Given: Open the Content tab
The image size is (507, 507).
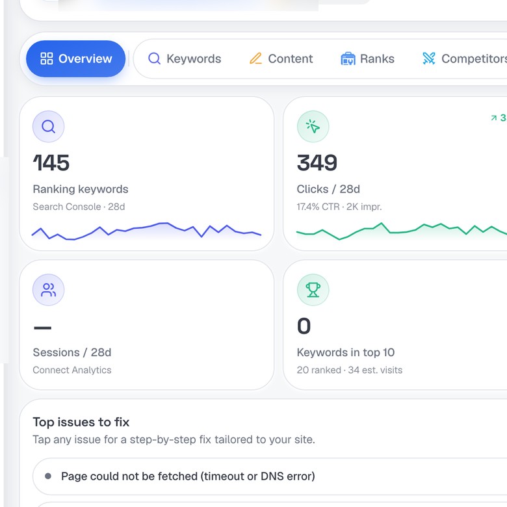Looking at the screenshot, I should pos(281,58).
